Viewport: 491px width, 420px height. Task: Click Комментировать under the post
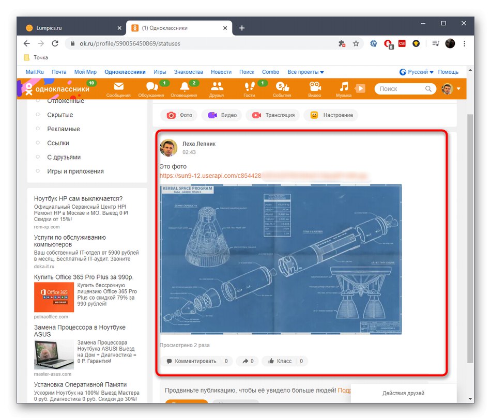point(191,361)
